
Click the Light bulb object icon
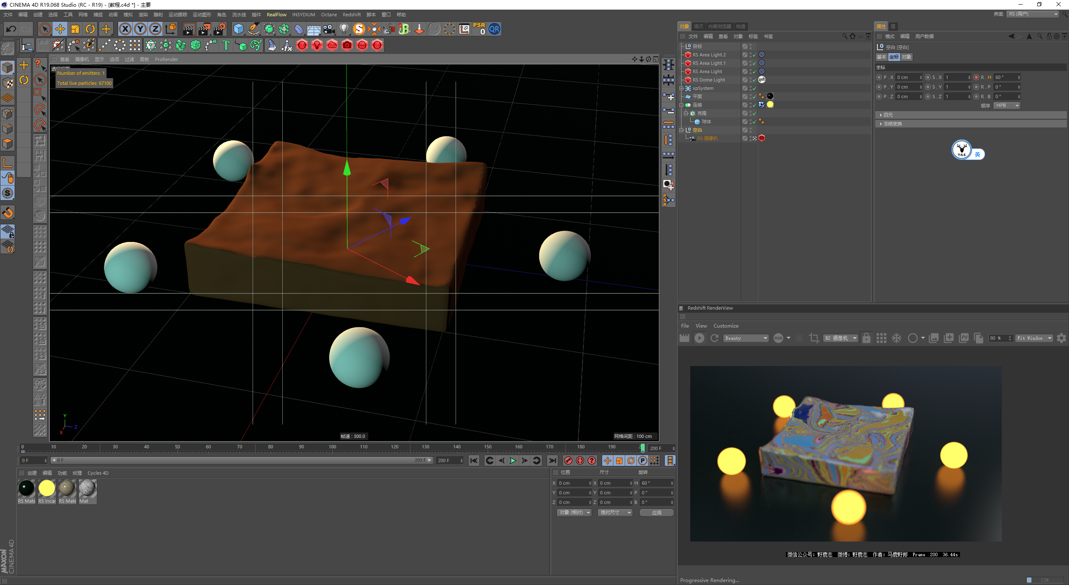click(344, 29)
